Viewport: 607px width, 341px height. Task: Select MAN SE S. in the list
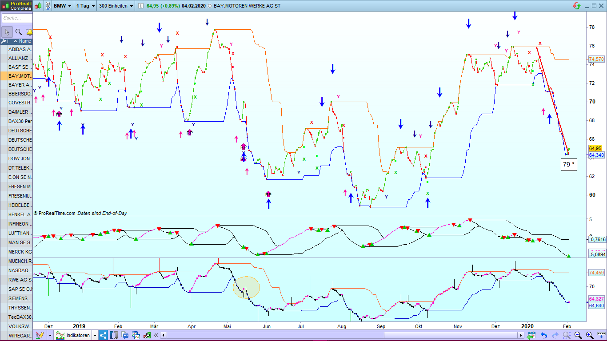[20, 242]
